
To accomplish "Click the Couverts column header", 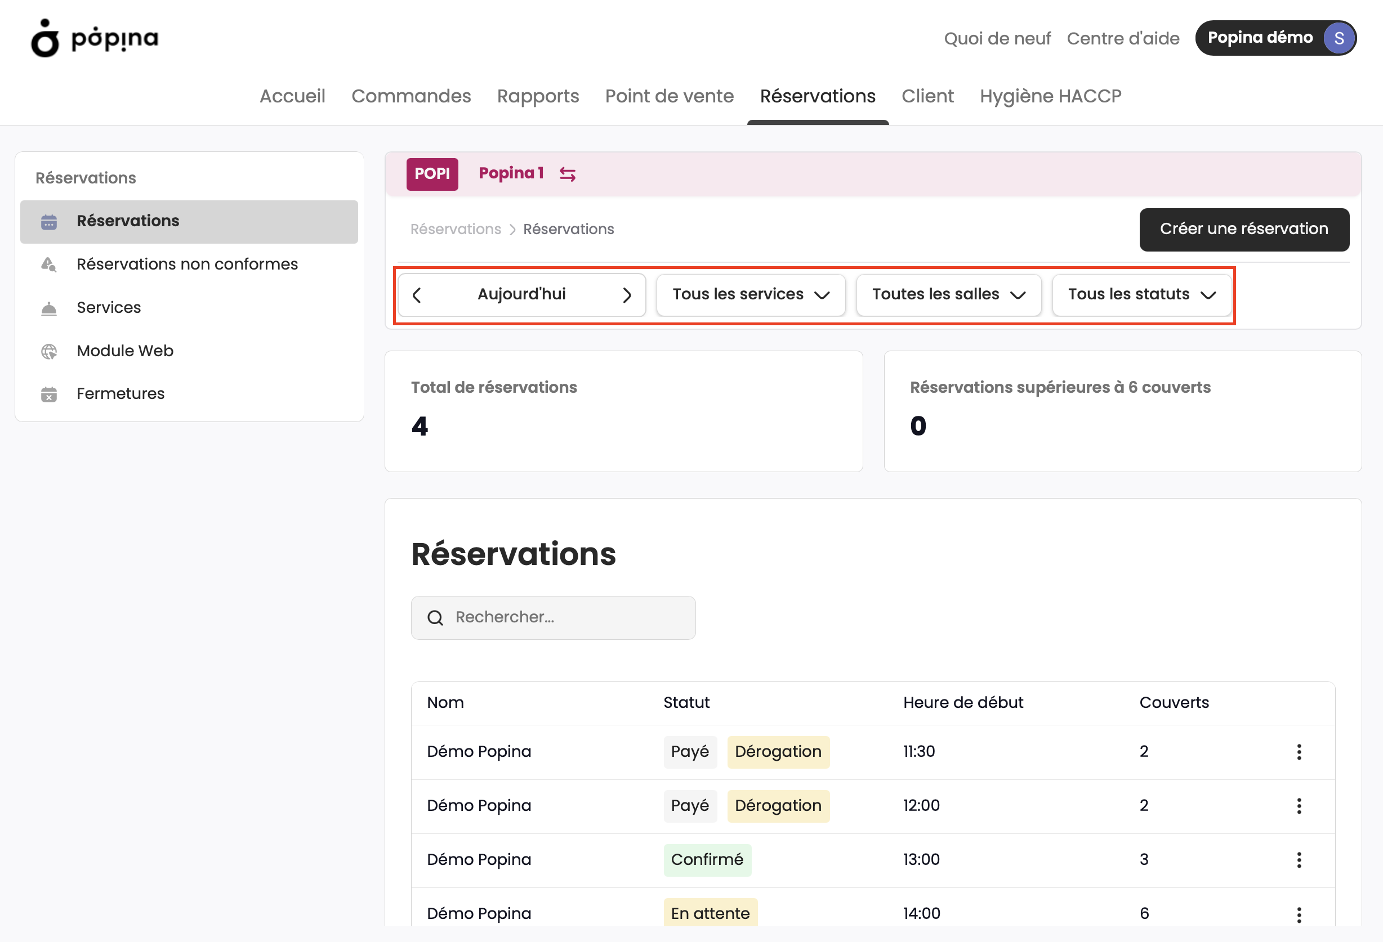I will click(x=1174, y=703).
